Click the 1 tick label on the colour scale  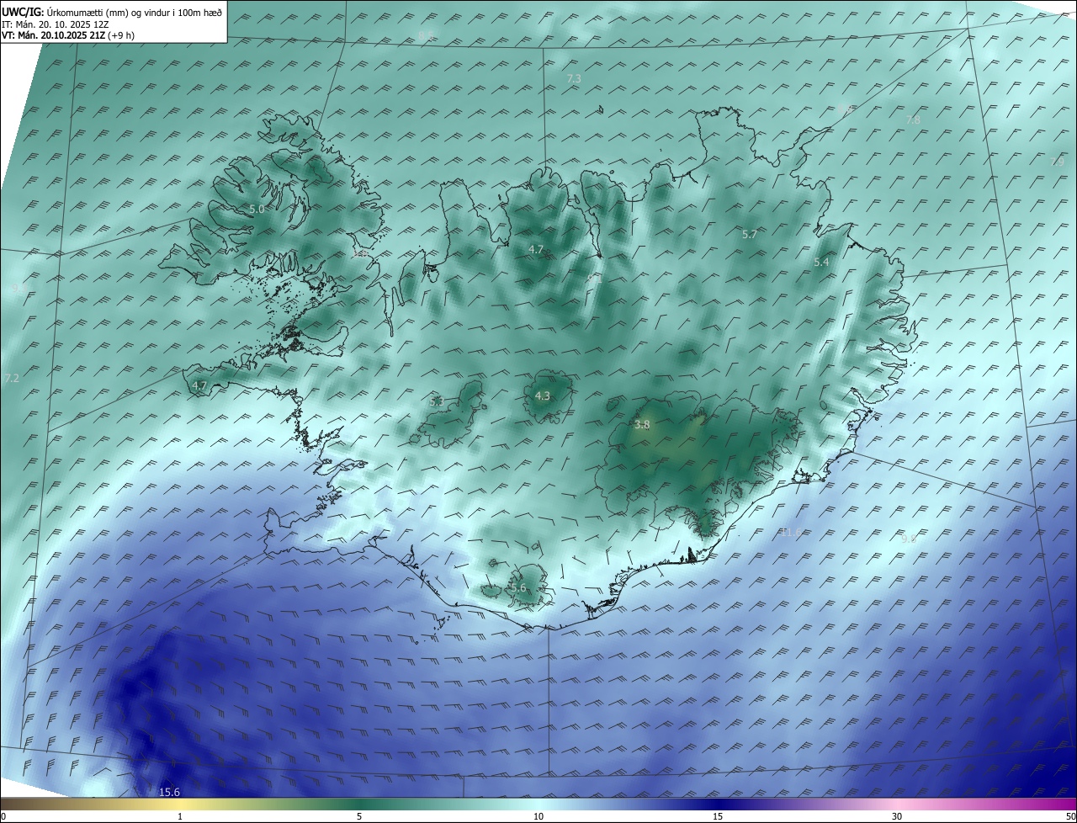pyautogui.click(x=180, y=816)
